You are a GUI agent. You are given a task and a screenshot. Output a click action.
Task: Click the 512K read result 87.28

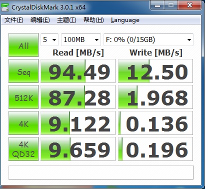[x=78, y=97]
